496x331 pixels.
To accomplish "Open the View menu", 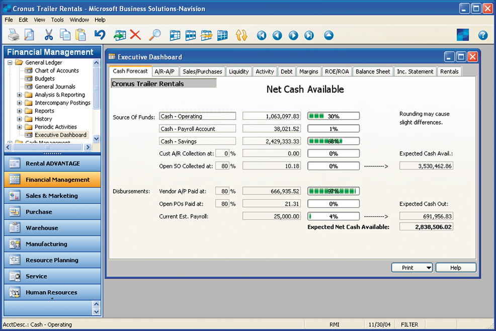I will 39,20.
